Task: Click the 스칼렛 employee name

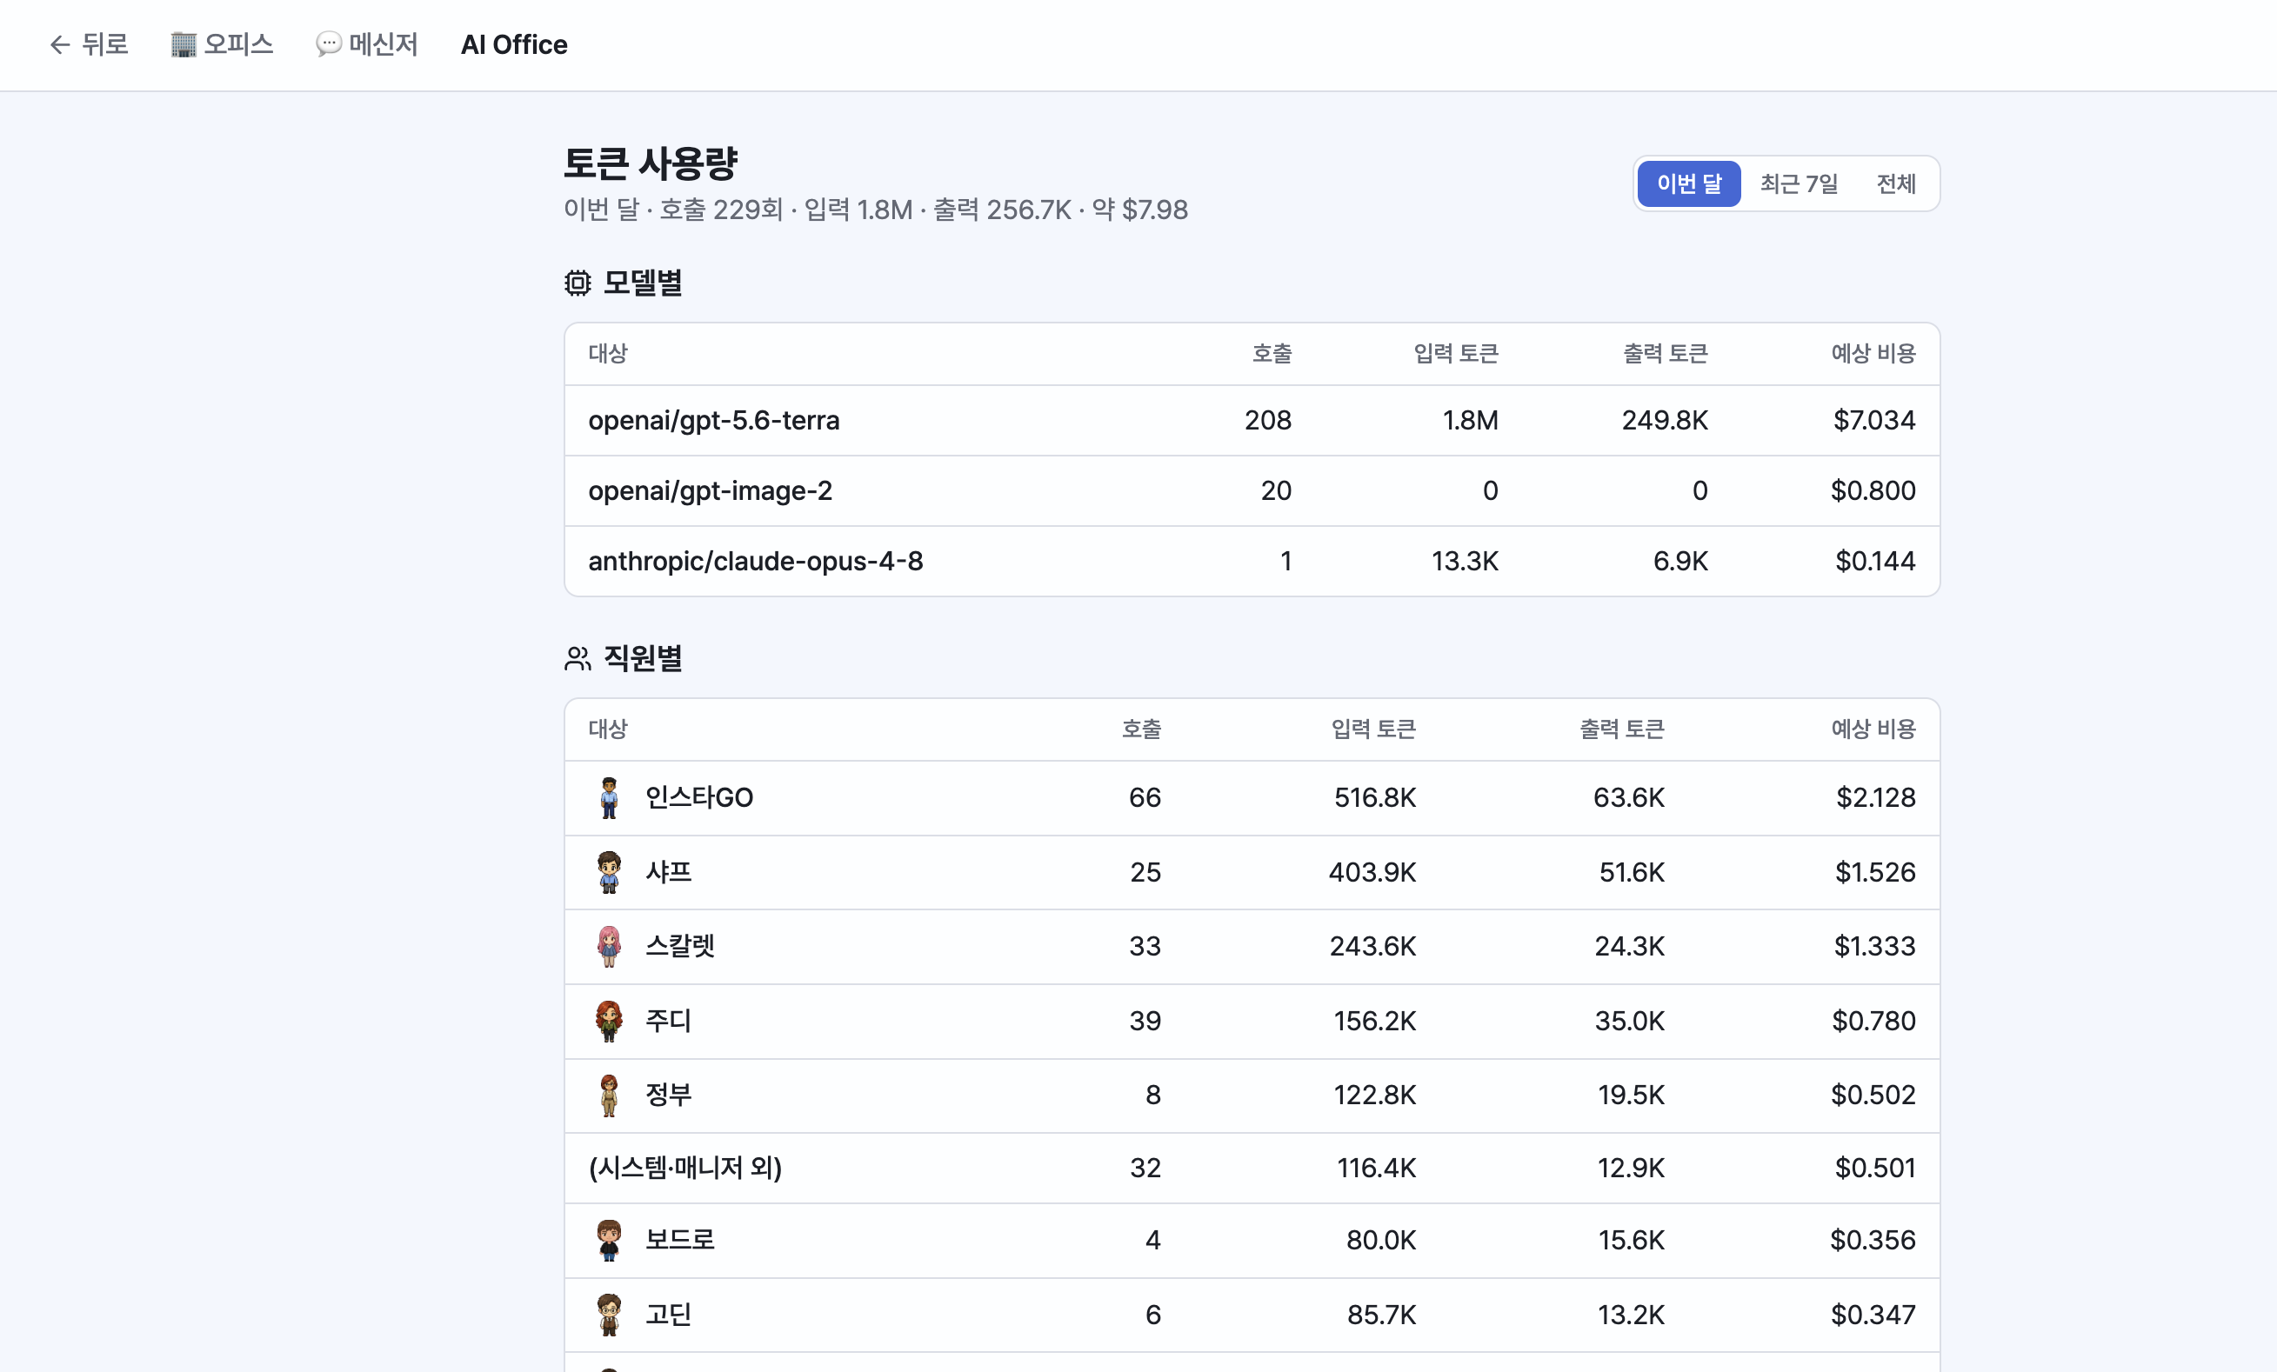Action: click(680, 946)
